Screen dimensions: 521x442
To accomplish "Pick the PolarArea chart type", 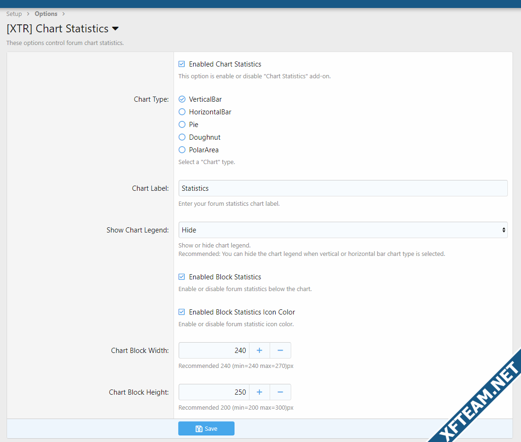I will point(182,150).
